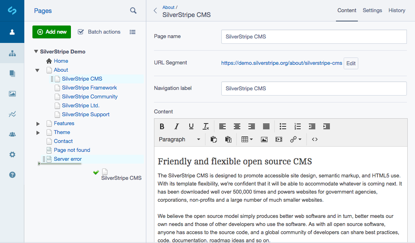This screenshot has height=243, width=415.
Task: Click Edit next to URL Segment
Action: point(351,63)
